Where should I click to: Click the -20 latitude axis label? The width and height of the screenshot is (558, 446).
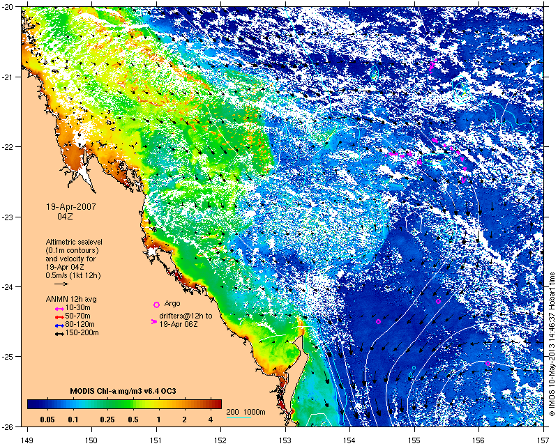pos(9,7)
